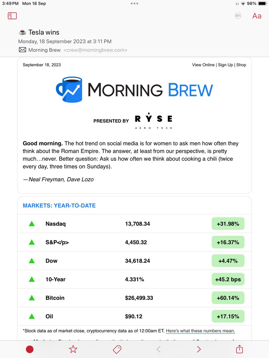
Task: Tap the Morning Brew mug logo
Action: pyautogui.click(x=69, y=89)
